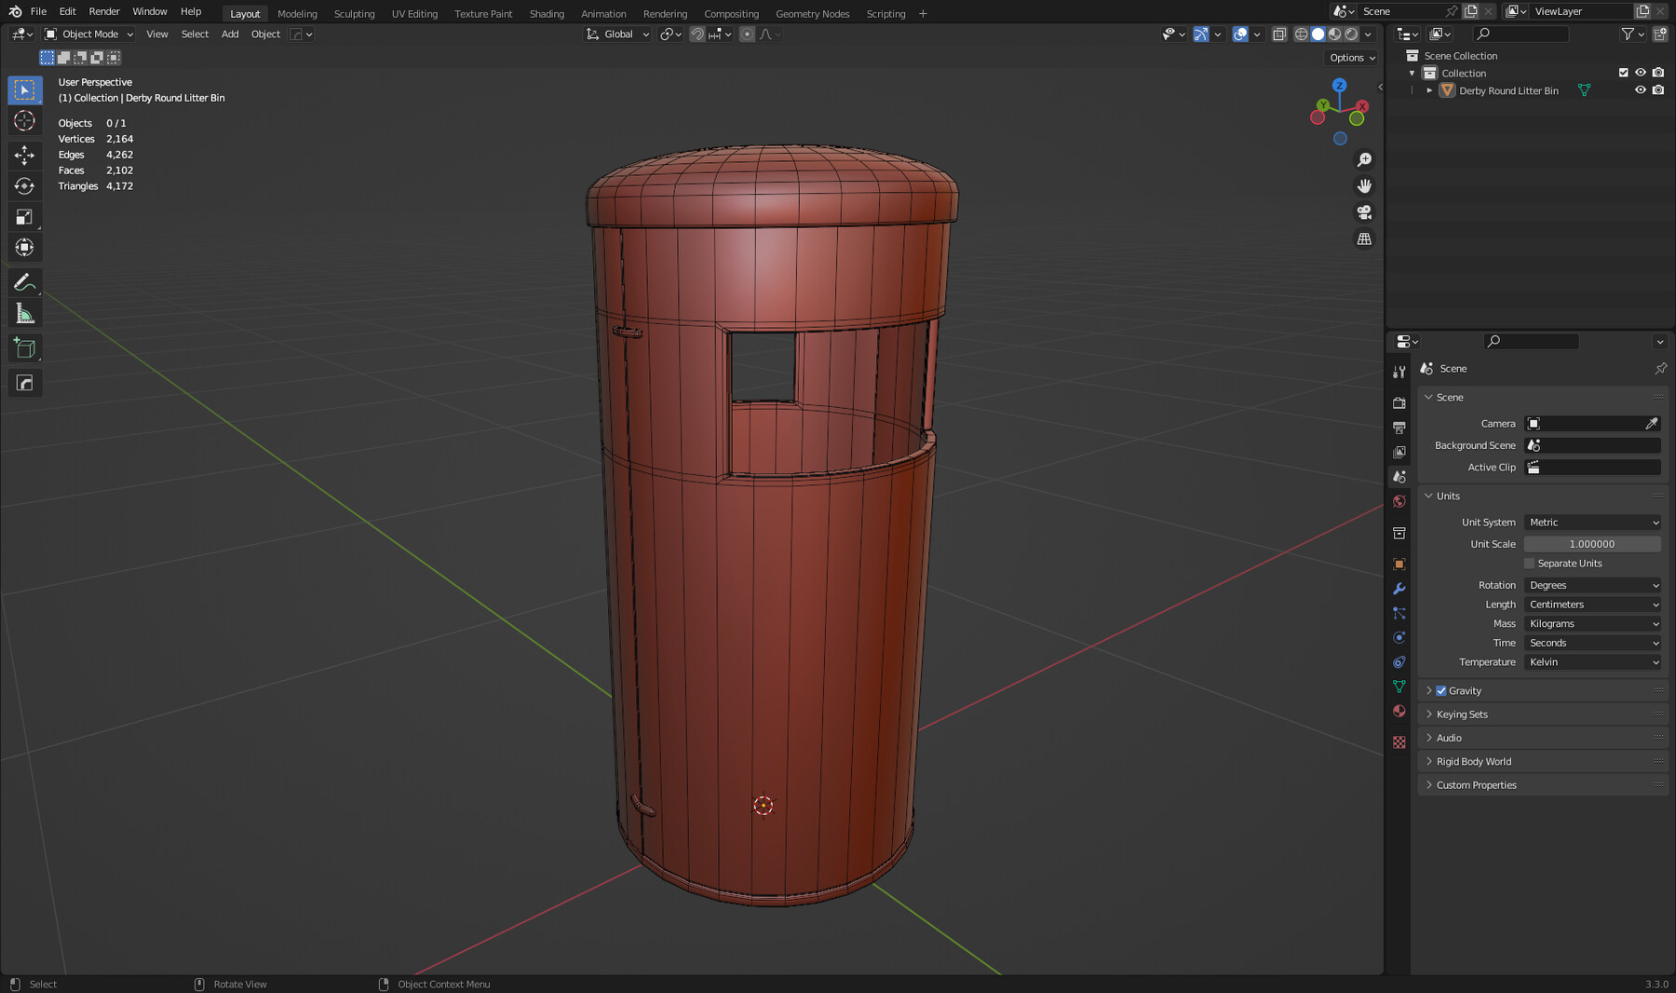Switch to World Properties tab
Screen dimensions: 1676x993
(x=1399, y=501)
